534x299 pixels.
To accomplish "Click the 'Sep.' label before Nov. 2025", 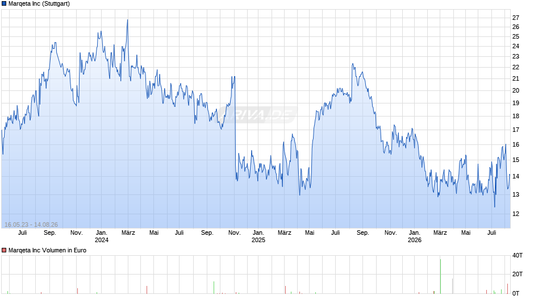I will click(x=362, y=232).
